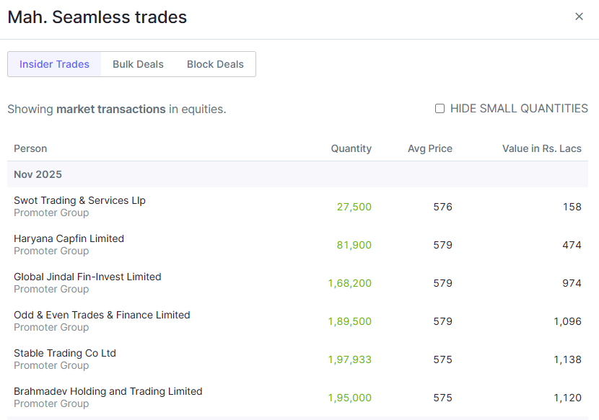The width and height of the screenshot is (599, 420).
Task: Click Odd & Even Trades & Finance Limited
Action: pyautogui.click(x=102, y=315)
